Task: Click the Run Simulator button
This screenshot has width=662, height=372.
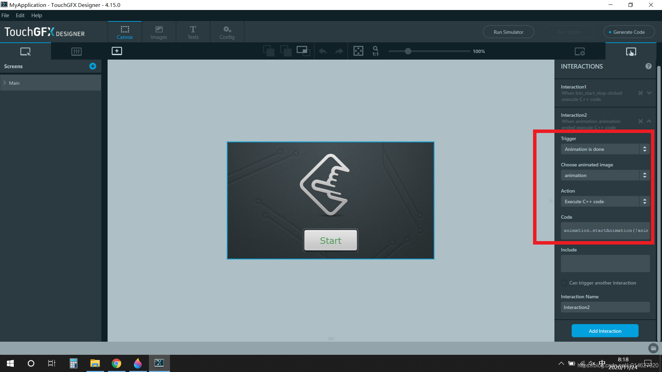Action: [508, 32]
